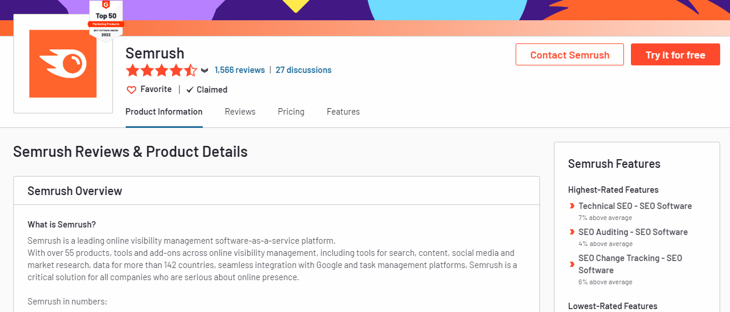
Task: Click the arrow beside Technical SEO
Action: [x=572, y=206]
